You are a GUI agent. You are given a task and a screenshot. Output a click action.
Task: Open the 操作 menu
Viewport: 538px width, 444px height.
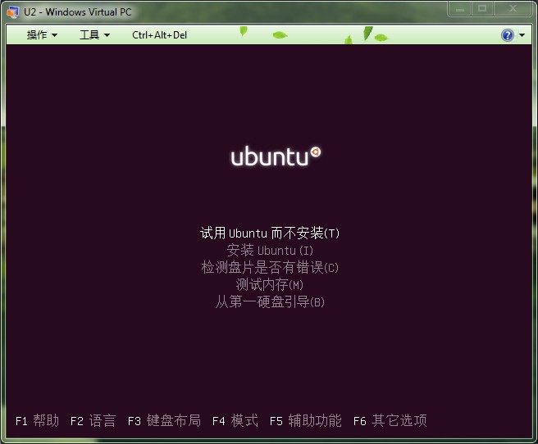(x=42, y=35)
